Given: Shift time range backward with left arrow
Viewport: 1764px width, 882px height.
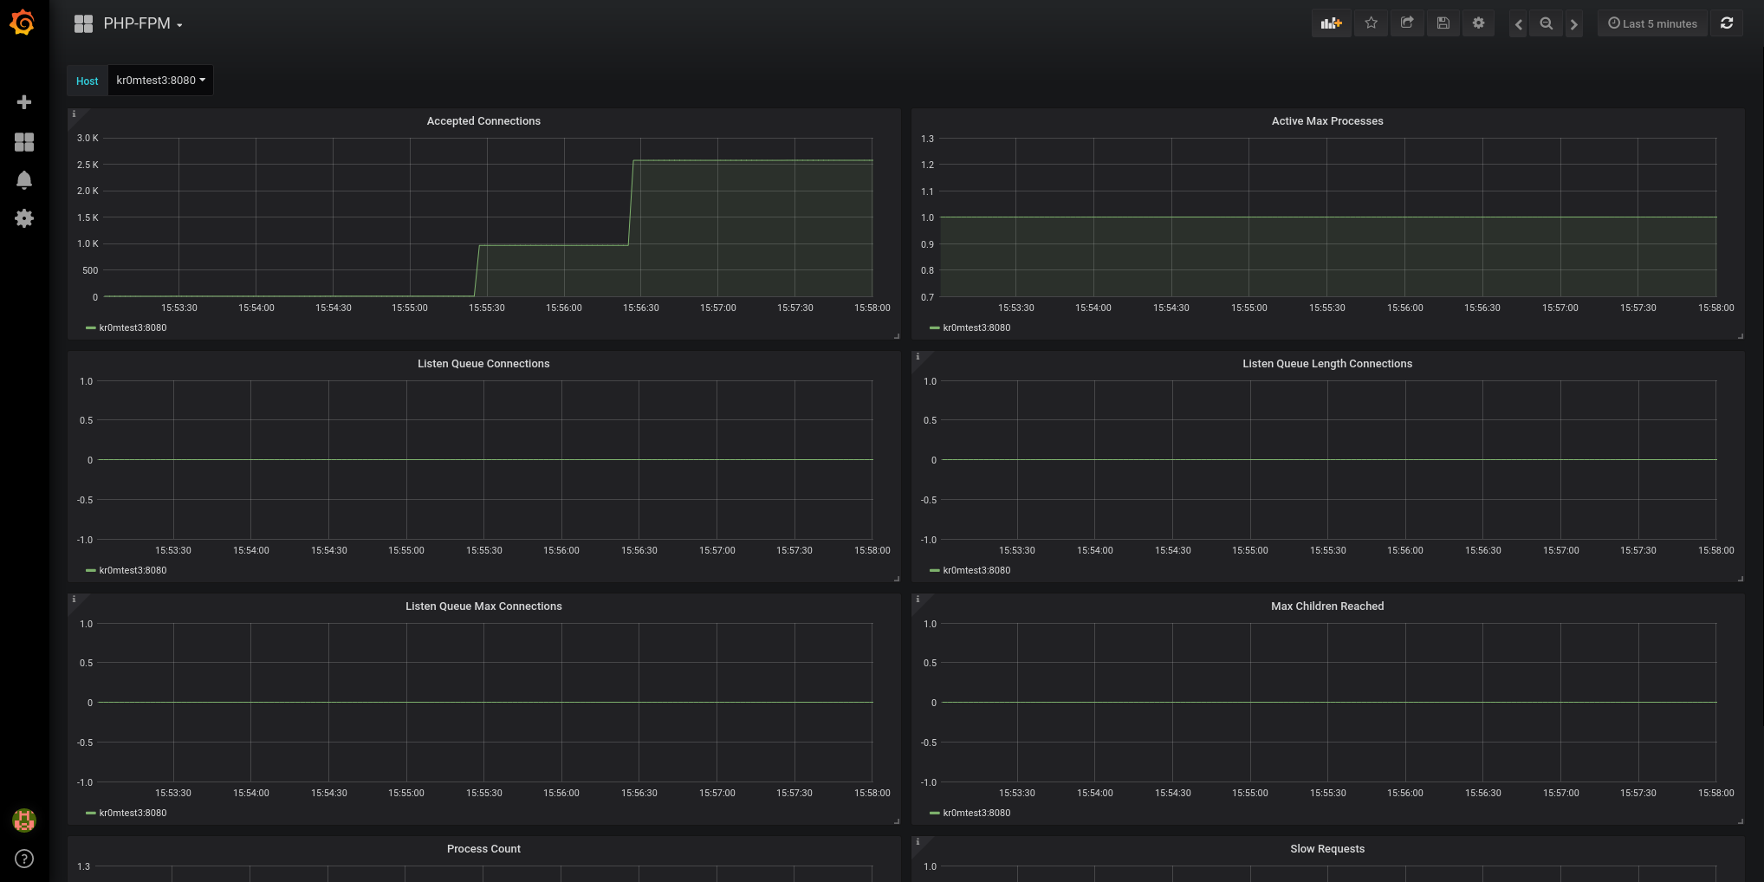Looking at the screenshot, I should 1518,24.
